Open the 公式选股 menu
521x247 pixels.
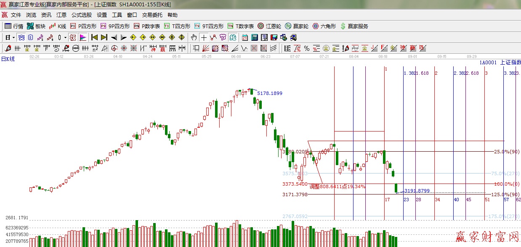coord(82,15)
